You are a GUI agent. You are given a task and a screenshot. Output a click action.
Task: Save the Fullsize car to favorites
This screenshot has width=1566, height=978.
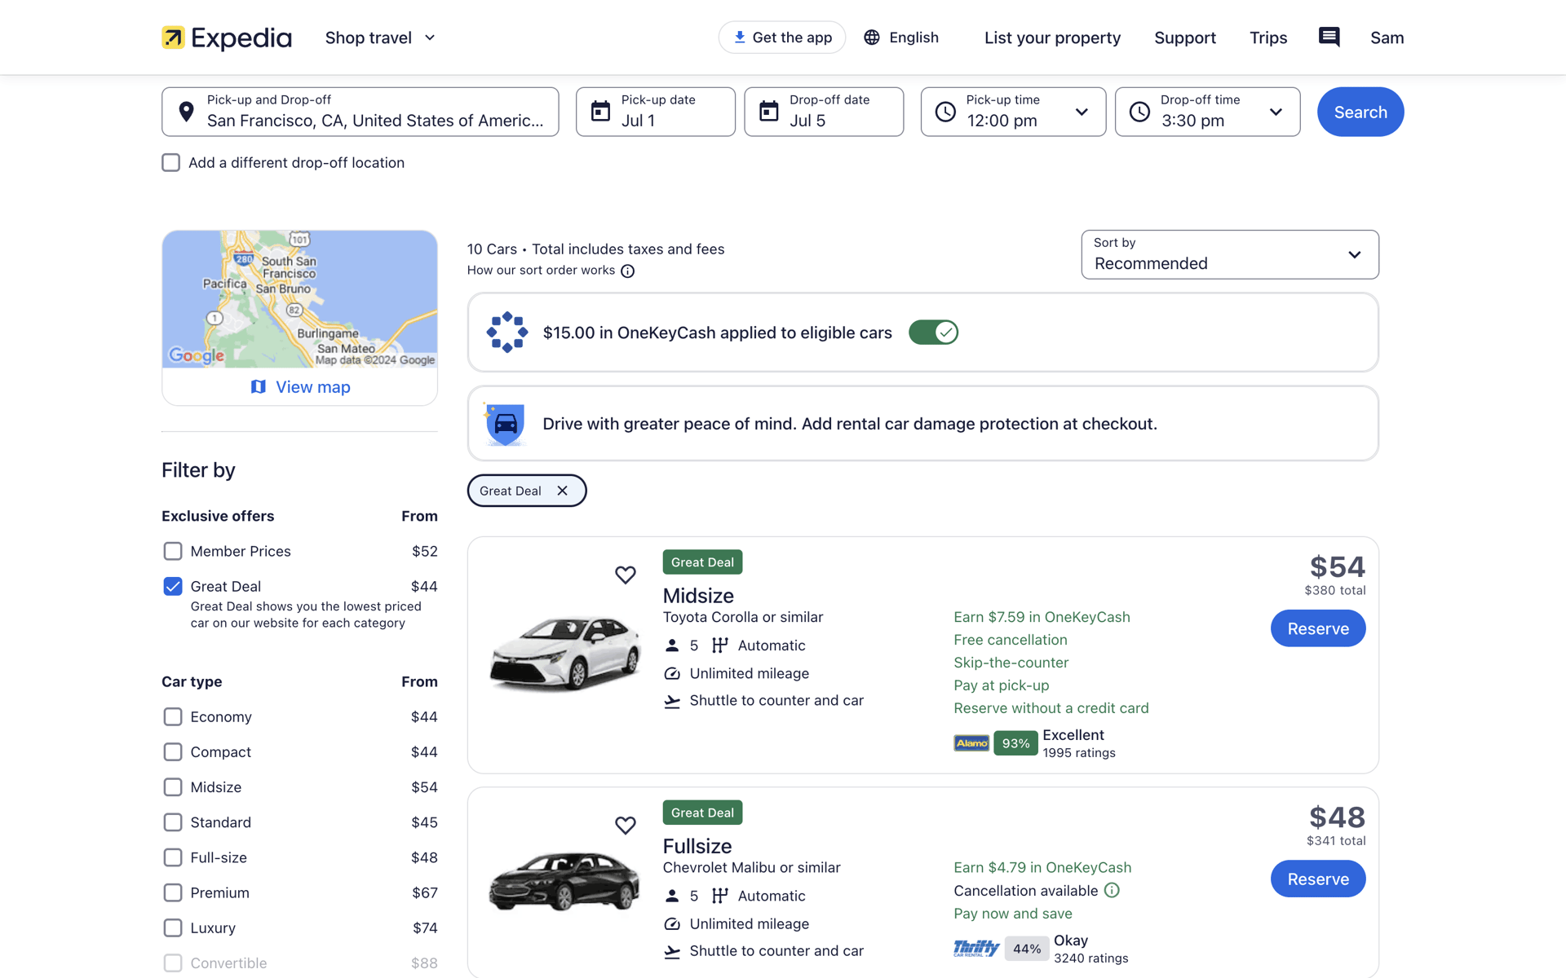(625, 825)
